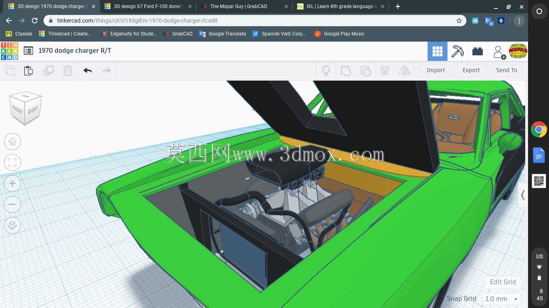
Task: Open the Google Play Music bookmark
Action: click(x=339, y=34)
